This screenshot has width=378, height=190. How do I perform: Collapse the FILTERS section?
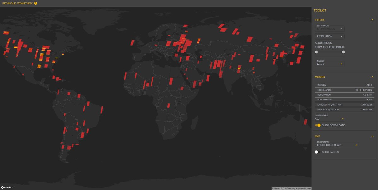click(372, 20)
